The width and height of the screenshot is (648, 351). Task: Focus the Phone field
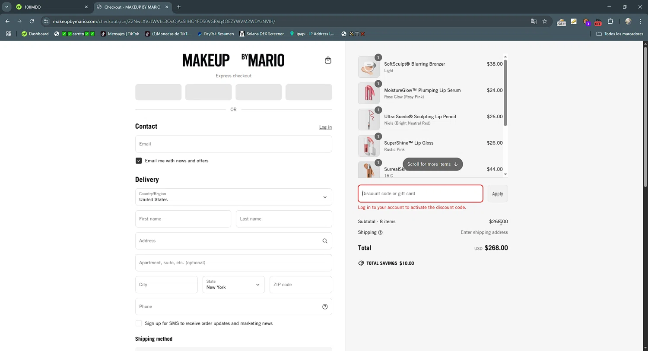pos(233,307)
